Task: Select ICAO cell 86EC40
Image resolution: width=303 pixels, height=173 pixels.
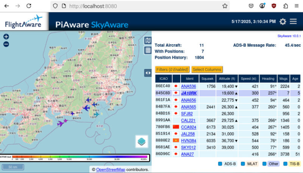Action: 163,86
